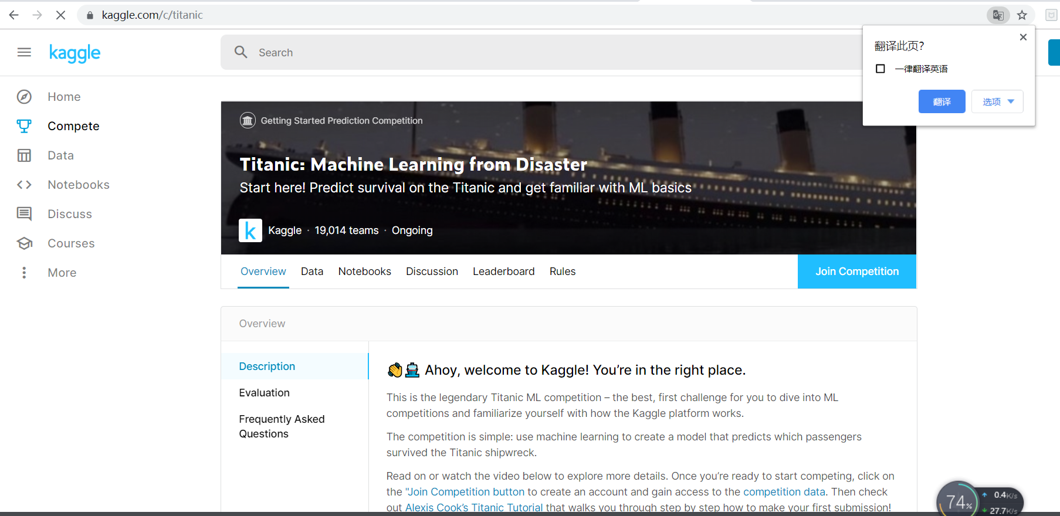Viewport: 1060px width, 516px height.
Task: Click the browser forward arrow
Action: pos(38,15)
